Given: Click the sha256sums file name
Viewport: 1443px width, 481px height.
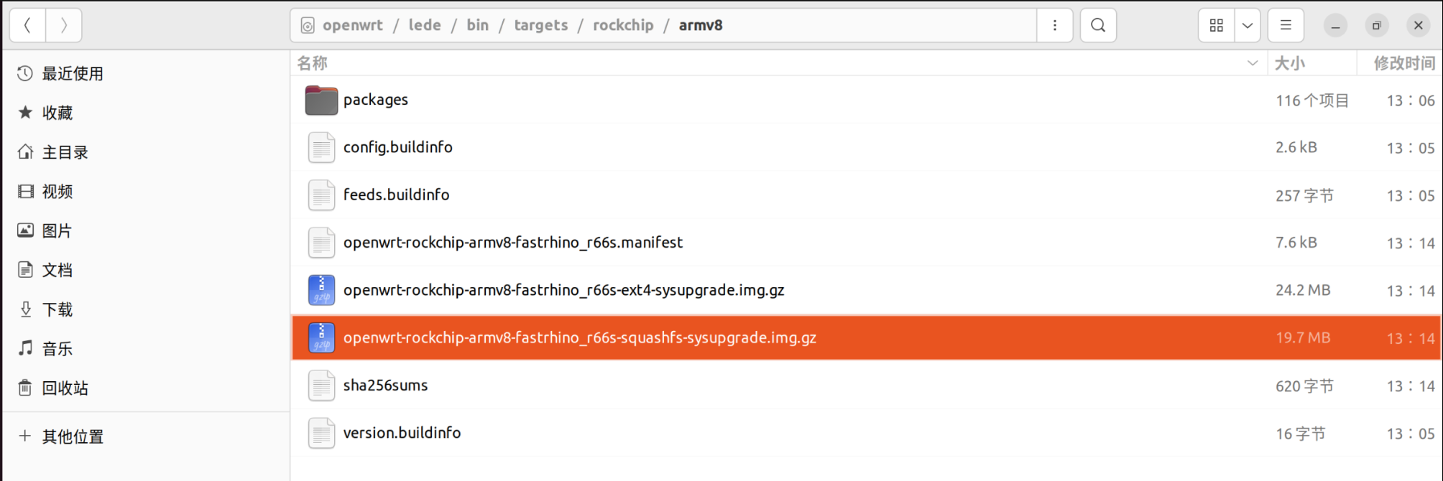Looking at the screenshot, I should (x=385, y=386).
